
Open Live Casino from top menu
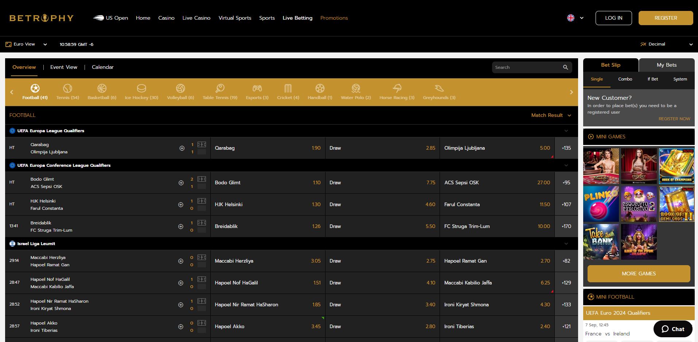click(196, 18)
